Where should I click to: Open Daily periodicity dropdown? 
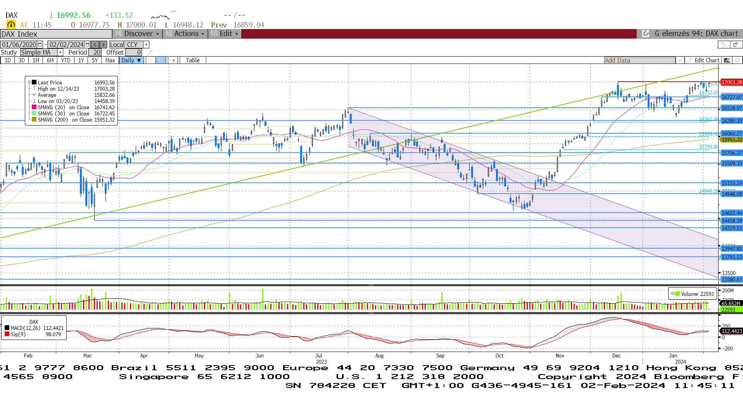coord(131,60)
